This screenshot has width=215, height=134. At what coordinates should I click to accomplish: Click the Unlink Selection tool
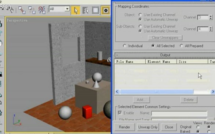pos(32,10)
